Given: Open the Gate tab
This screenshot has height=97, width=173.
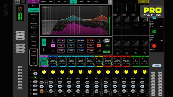Looking at the screenshot, I should [58, 2].
